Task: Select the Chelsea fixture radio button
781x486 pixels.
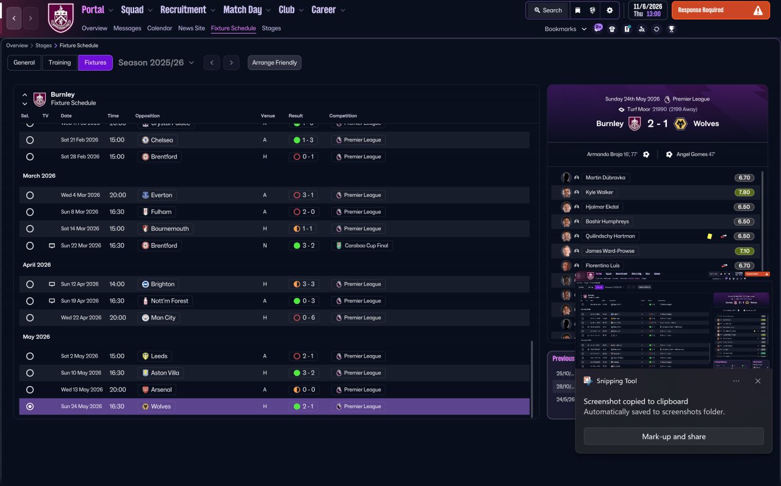Action: point(30,140)
